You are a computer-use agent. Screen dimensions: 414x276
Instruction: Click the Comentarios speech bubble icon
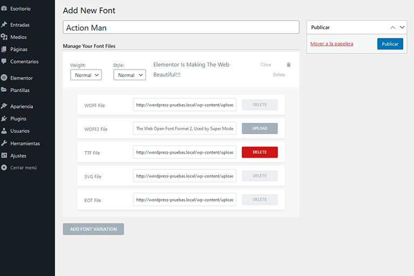[x=4, y=61]
